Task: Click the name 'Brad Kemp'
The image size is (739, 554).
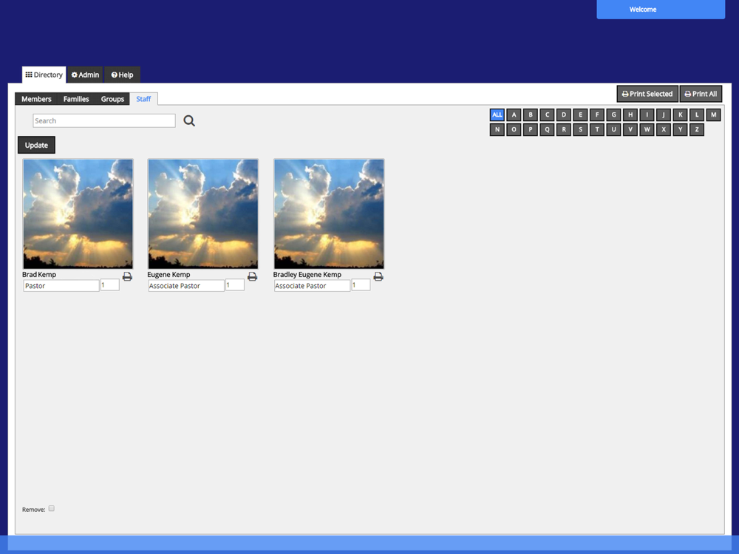Action: pyautogui.click(x=39, y=275)
